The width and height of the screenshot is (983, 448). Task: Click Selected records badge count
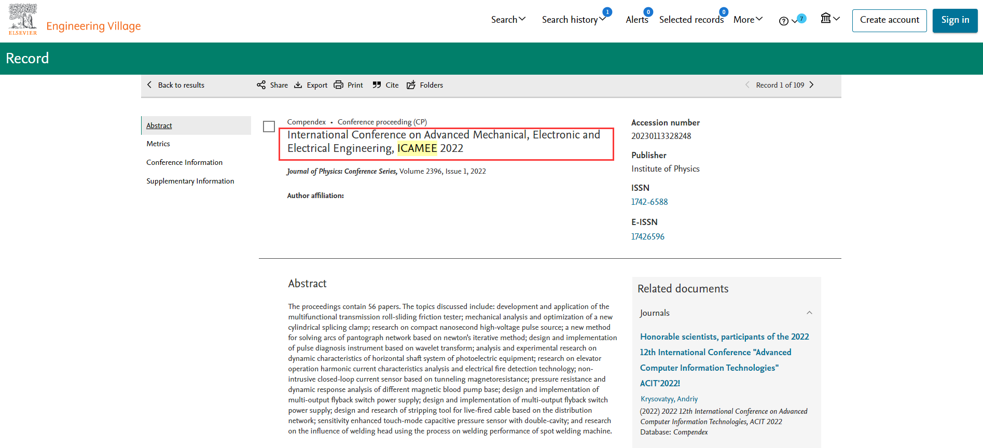tap(724, 11)
